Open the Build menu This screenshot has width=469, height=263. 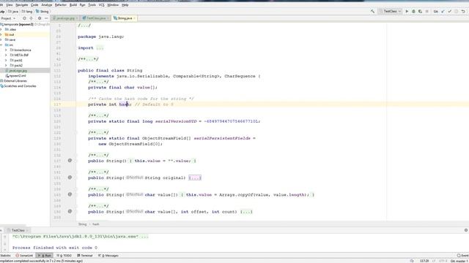coord(73,5)
